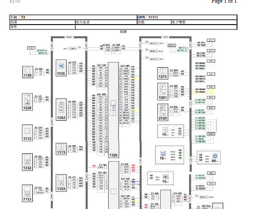Click the Page 1 of 1 text
The width and height of the screenshot is (262, 209).
tap(224, 1)
